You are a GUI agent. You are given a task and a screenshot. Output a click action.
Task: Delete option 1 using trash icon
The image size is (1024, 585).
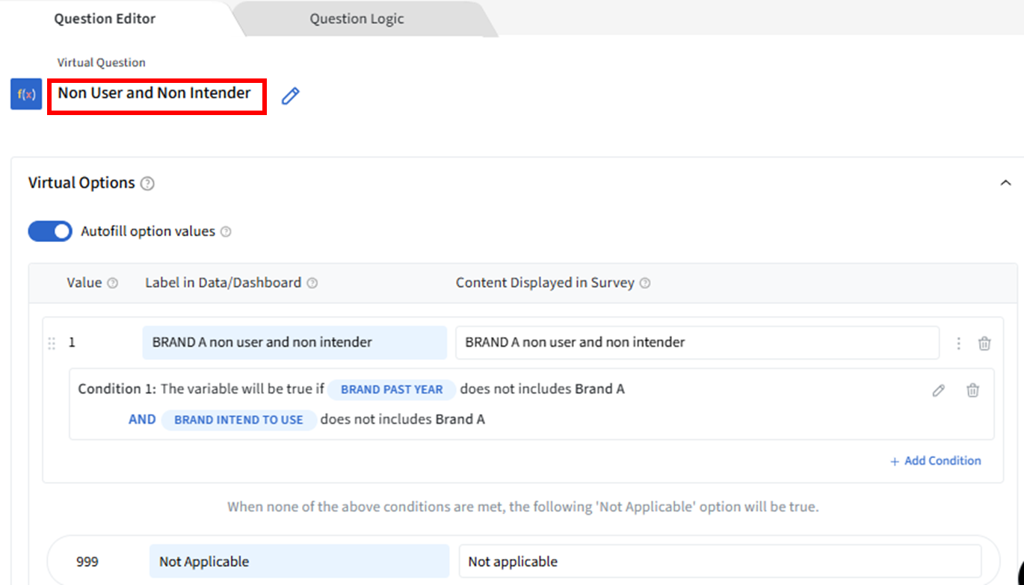click(x=984, y=344)
